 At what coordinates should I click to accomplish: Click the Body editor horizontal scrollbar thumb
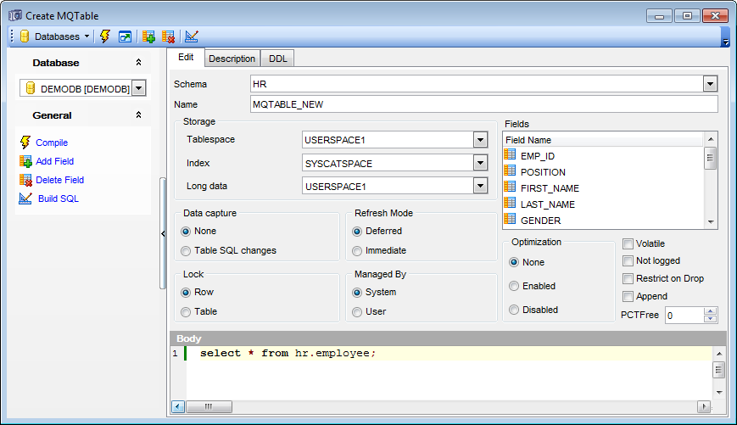[209, 406]
